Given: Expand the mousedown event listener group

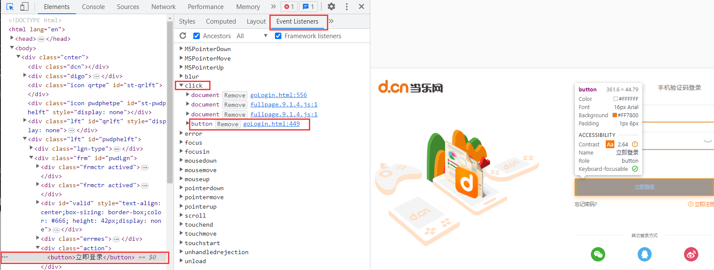Looking at the screenshot, I should click(182, 161).
